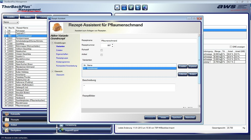Click the Speichern button

(176, 118)
